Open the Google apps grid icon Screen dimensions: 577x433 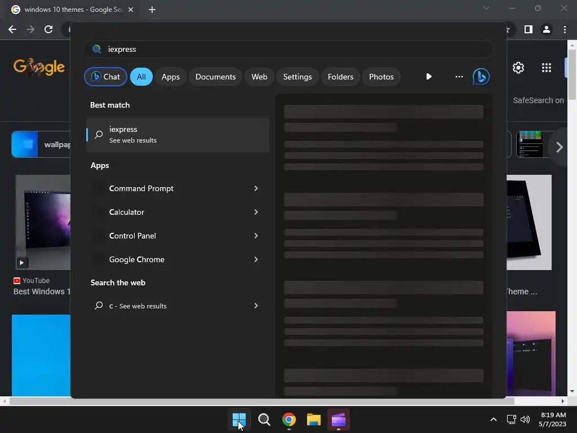pyautogui.click(x=547, y=68)
